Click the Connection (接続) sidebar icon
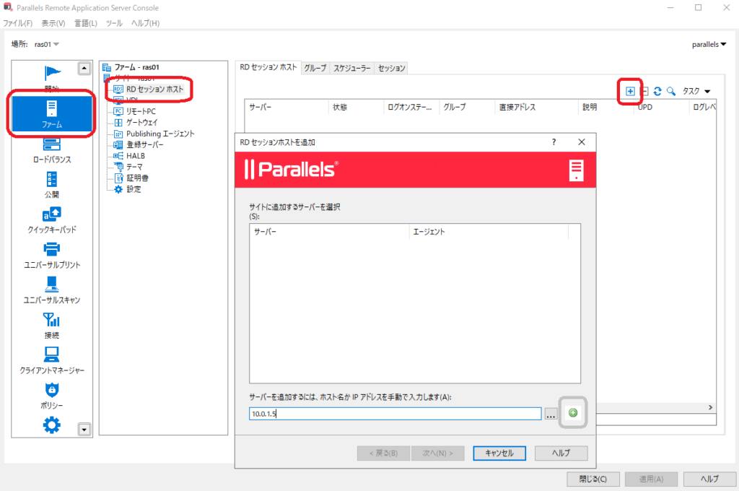The height and width of the screenshot is (491, 739). (51, 324)
